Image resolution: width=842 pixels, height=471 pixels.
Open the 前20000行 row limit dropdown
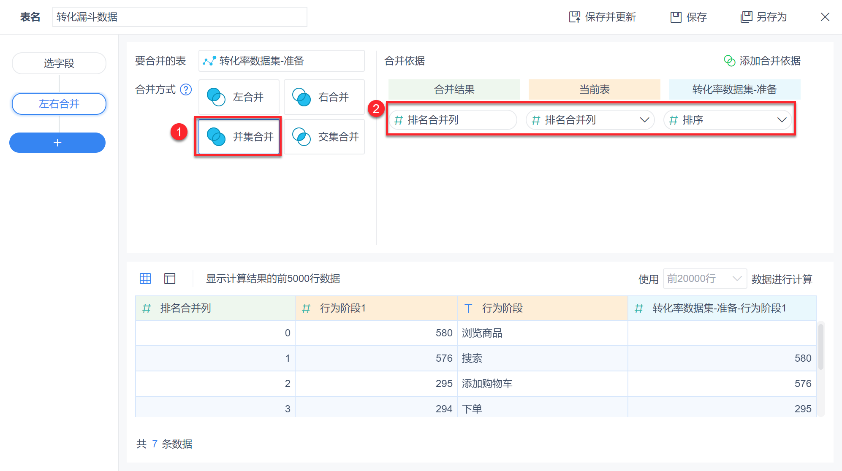point(704,279)
